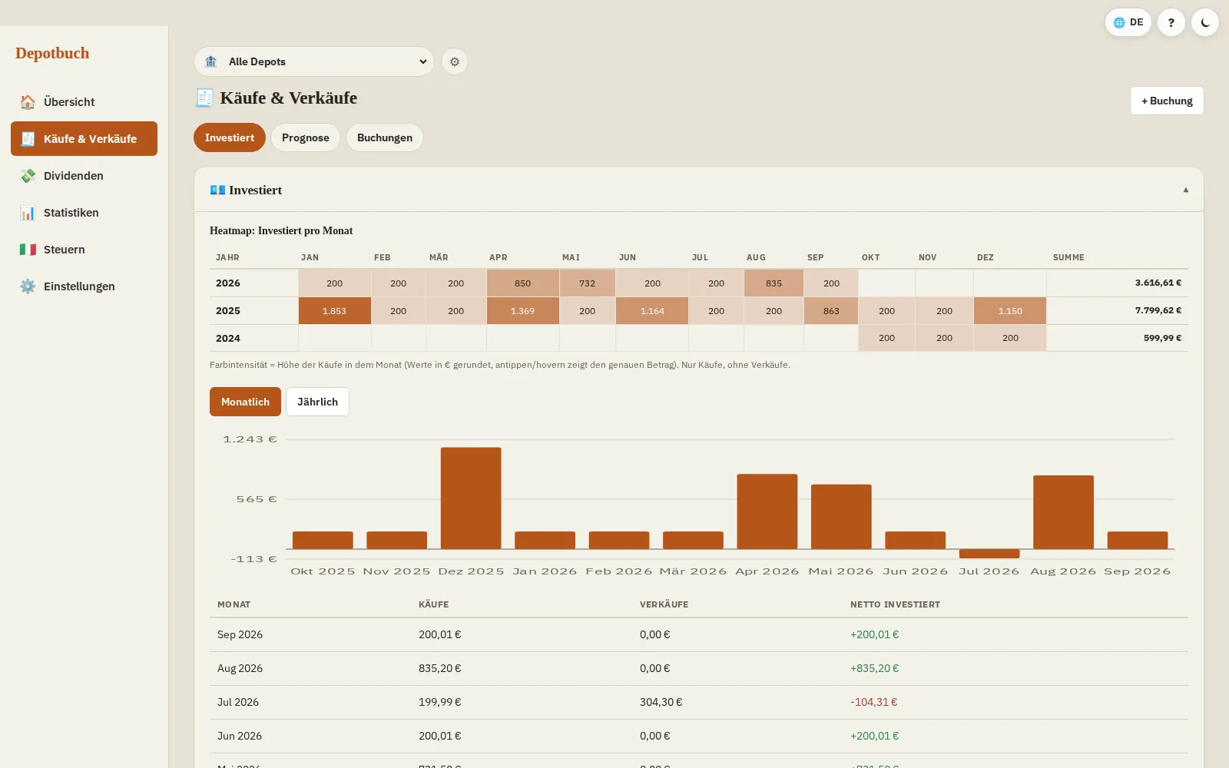Open the Alle Depots dropdown
Viewport: 1229px width, 768px height.
[314, 61]
